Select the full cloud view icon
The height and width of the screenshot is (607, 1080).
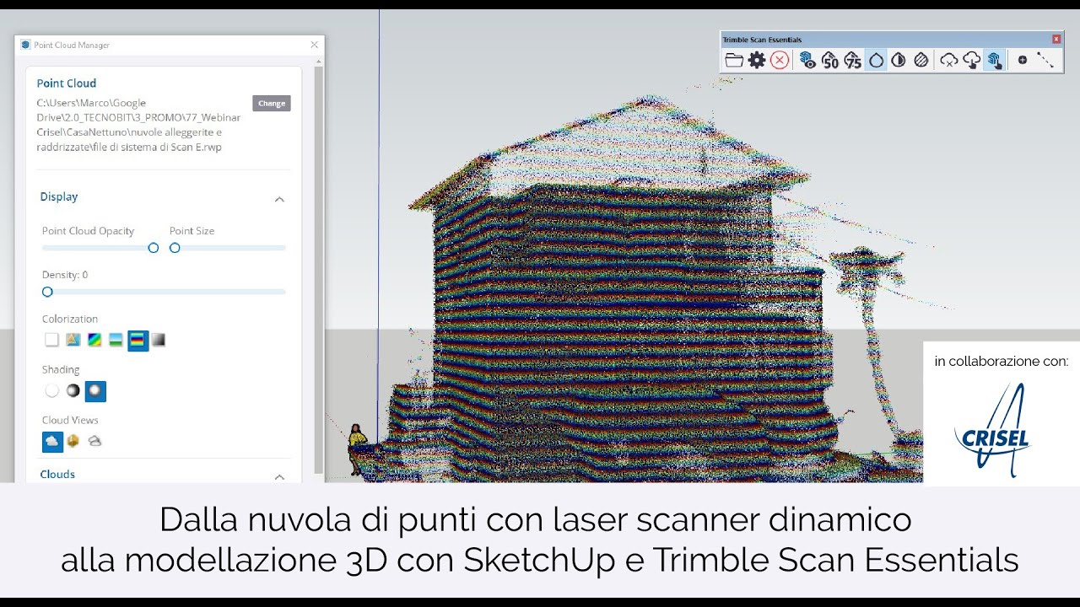(x=52, y=441)
